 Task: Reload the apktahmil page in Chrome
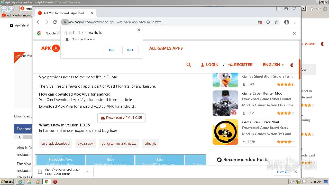click(x=55, y=22)
